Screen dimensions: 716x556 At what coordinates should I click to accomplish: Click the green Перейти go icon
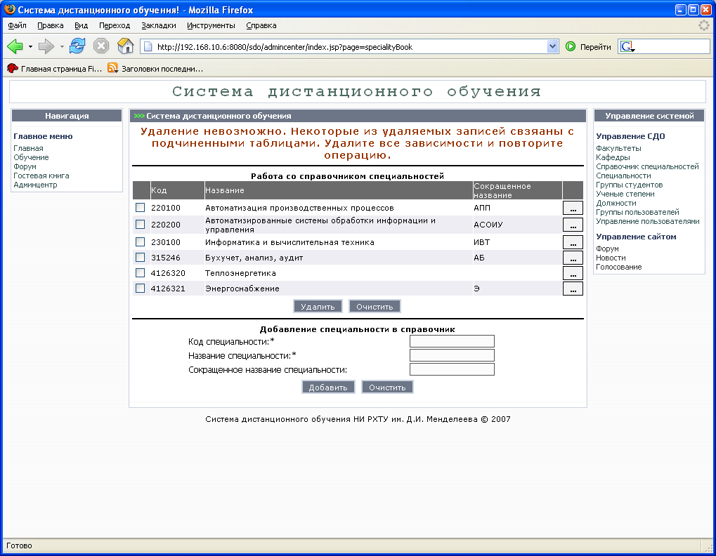(571, 46)
